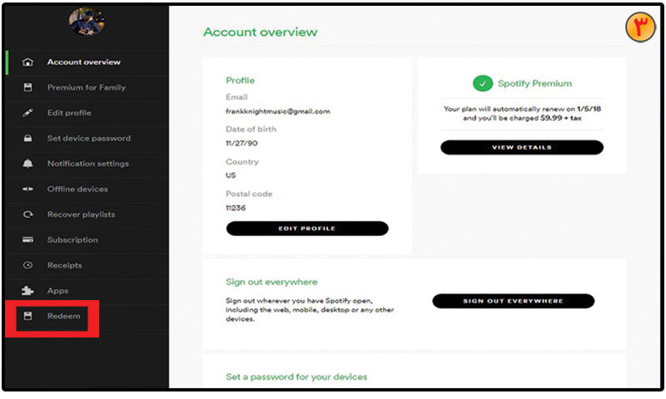Click the postal code 11236
The image size is (666, 399).
tap(236, 208)
